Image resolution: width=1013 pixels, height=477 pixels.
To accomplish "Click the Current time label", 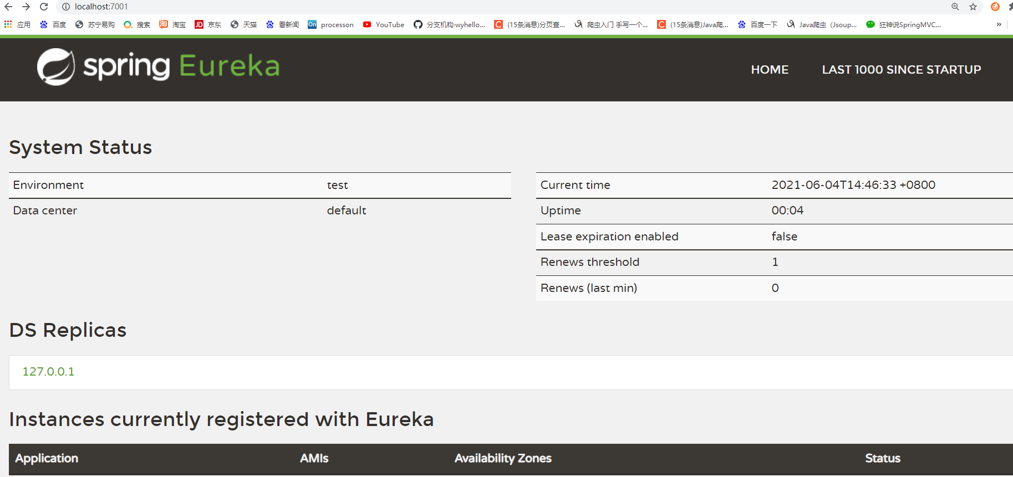I will [x=576, y=185].
